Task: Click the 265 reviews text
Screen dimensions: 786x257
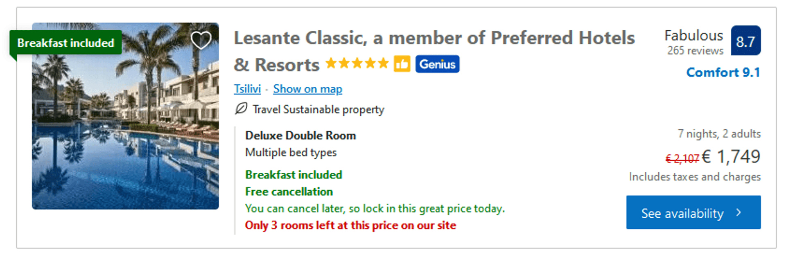Action: (x=695, y=51)
